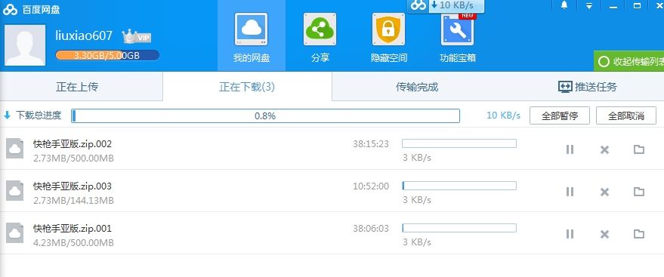Open 功能宝箱 toolbox wrench icon
This screenshot has width=664, height=277.
click(x=457, y=29)
